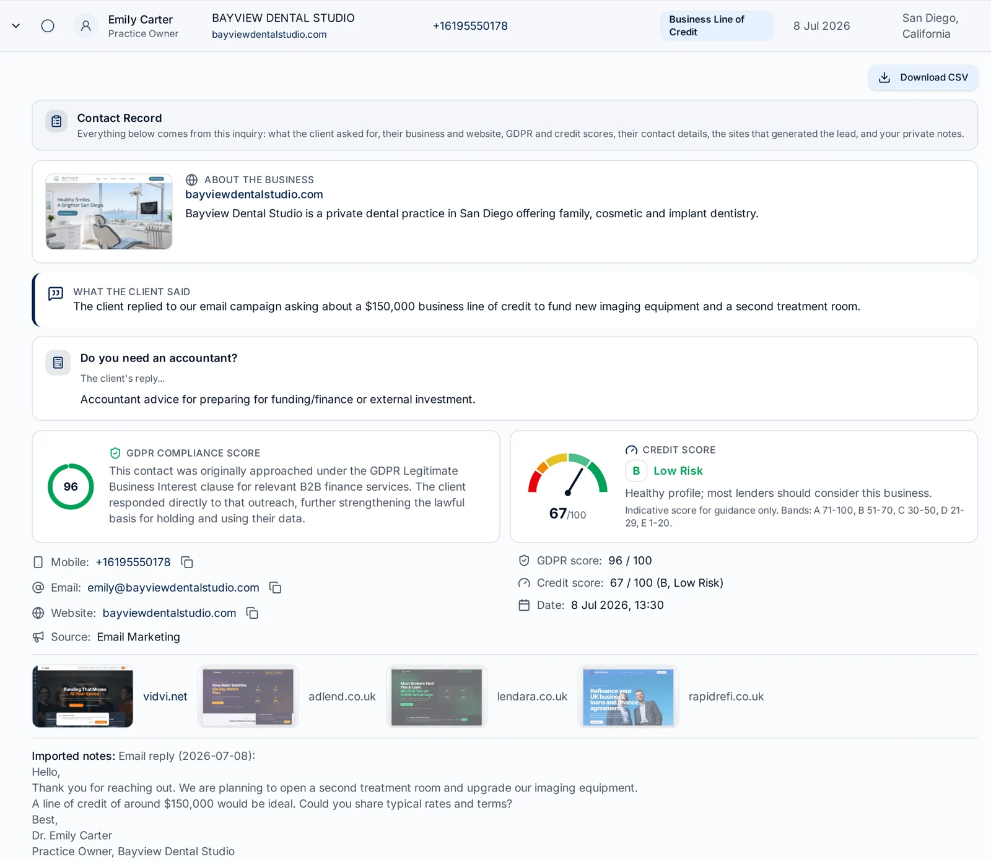Image resolution: width=991 pixels, height=862 pixels.
Task: Click the user avatar icon beside Emily Carter
Action: coord(86,26)
